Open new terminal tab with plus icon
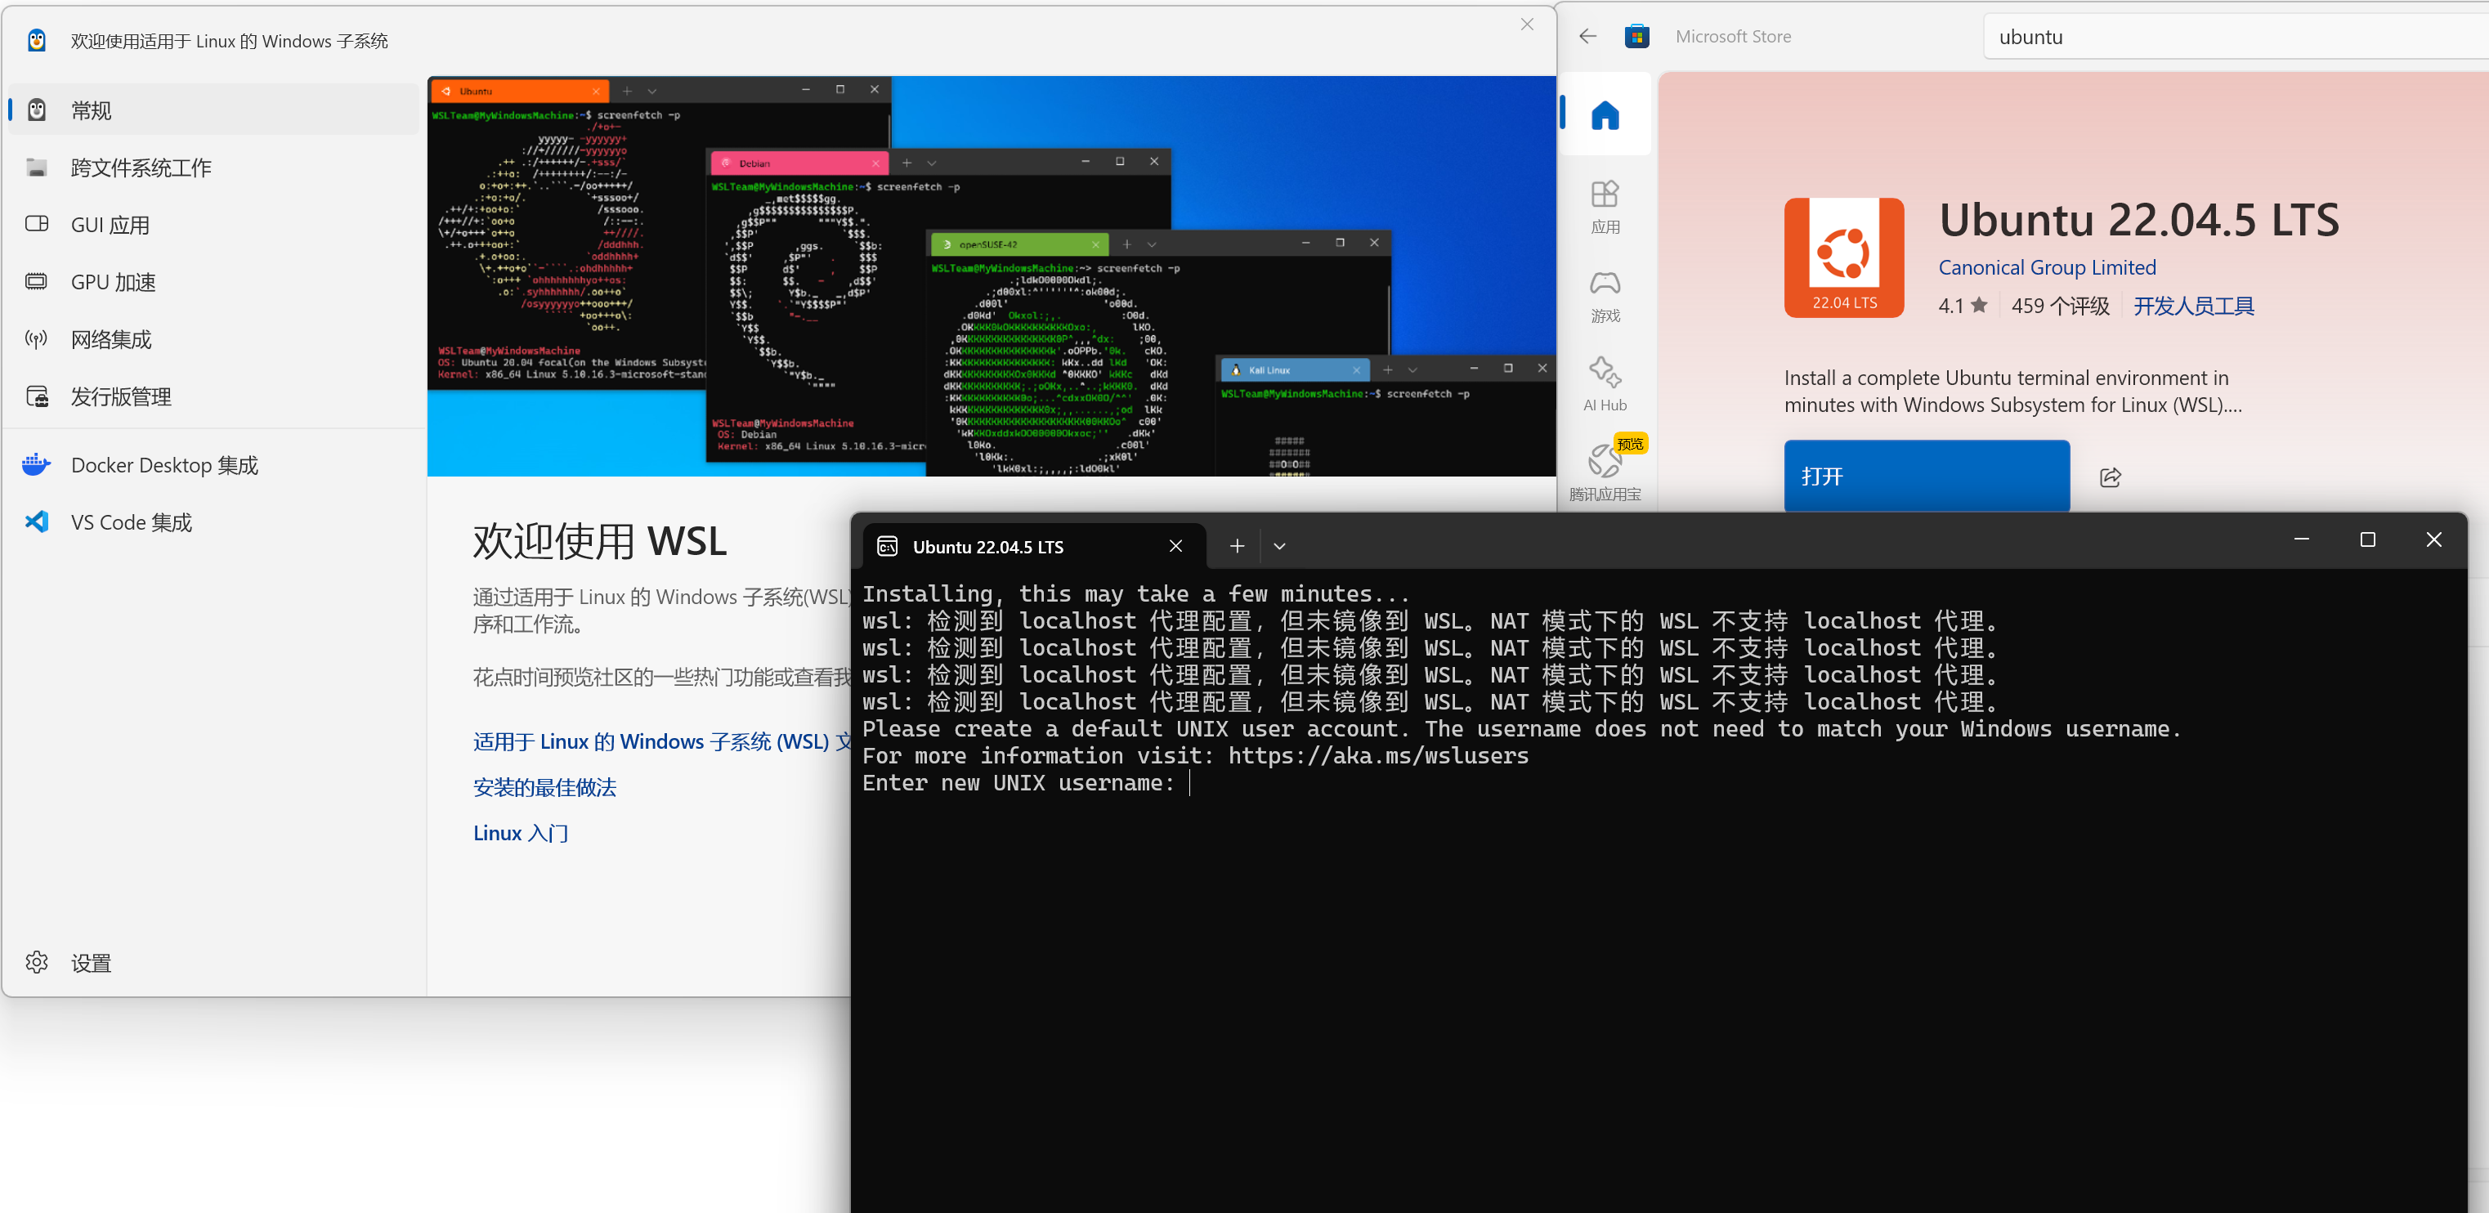This screenshot has height=1213, width=2489. (1236, 546)
